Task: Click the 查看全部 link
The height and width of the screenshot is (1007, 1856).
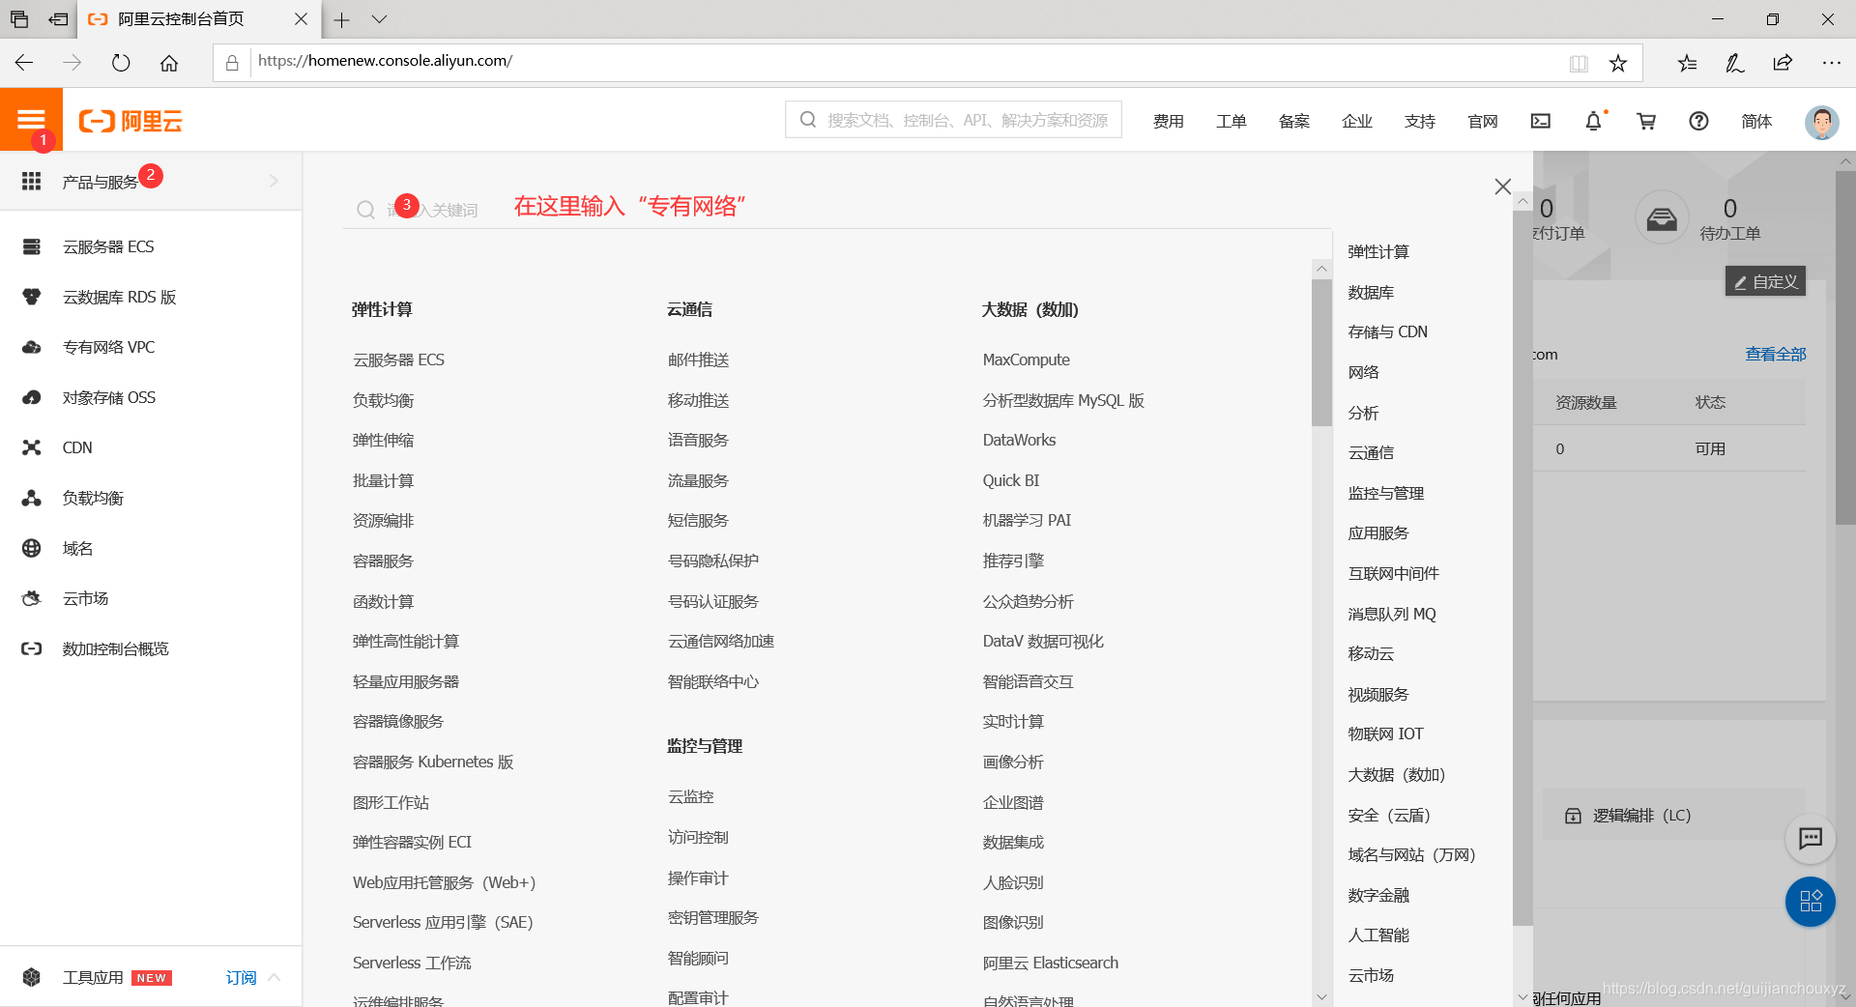Action: click(x=1775, y=354)
